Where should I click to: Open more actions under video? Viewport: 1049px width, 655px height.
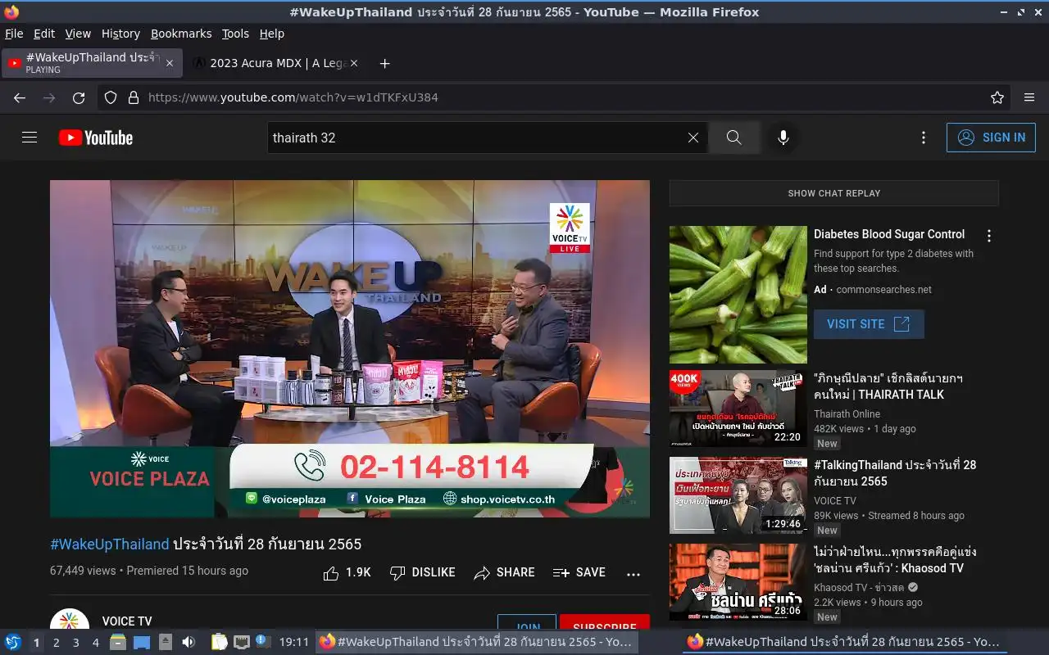pyautogui.click(x=633, y=573)
